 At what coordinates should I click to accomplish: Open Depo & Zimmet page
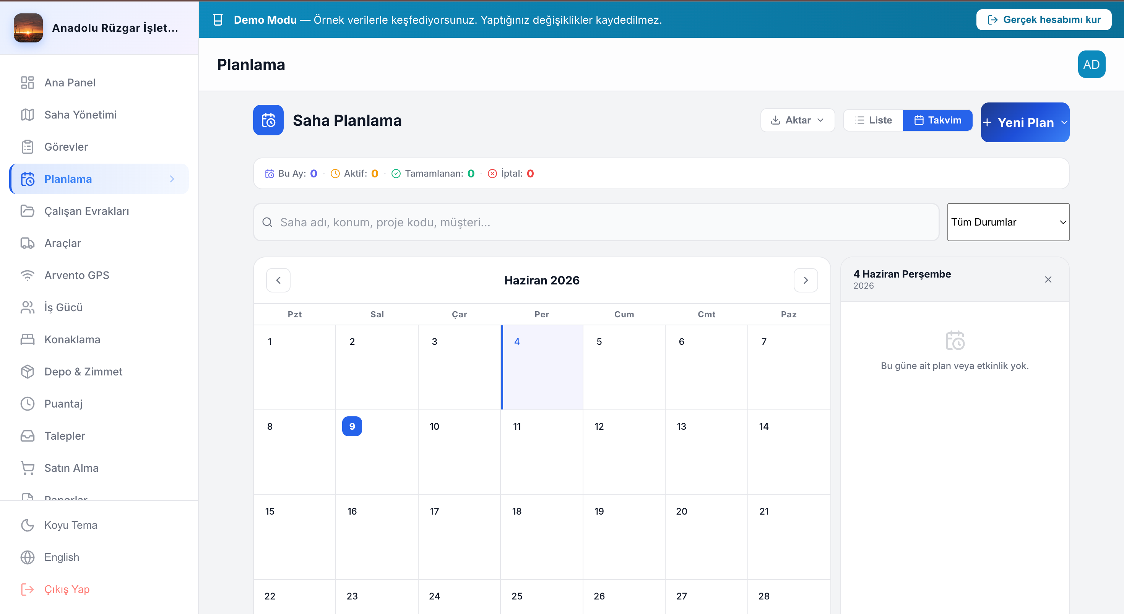pos(99,371)
